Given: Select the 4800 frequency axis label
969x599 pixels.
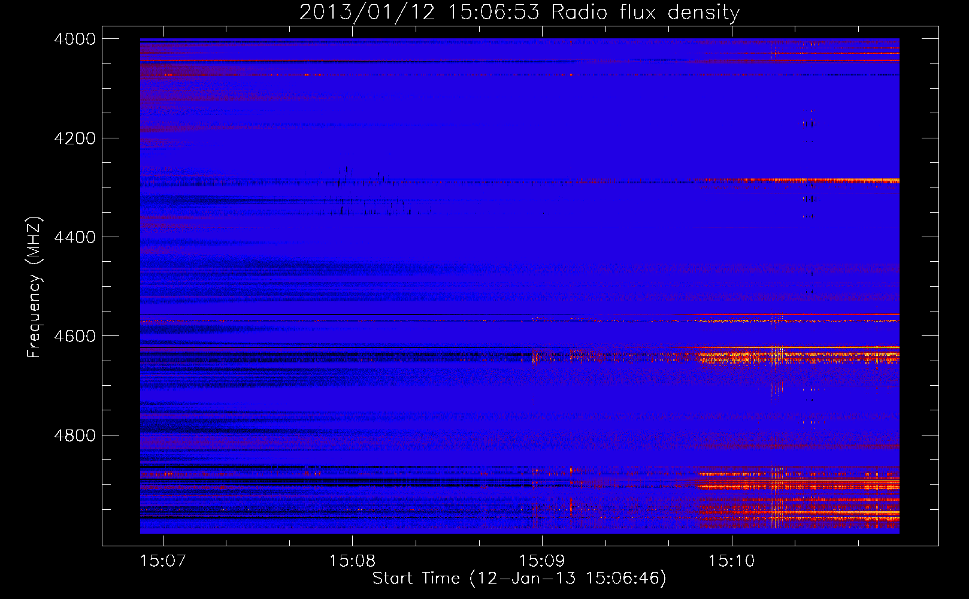Looking at the screenshot, I should pyautogui.click(x=75, y=435).
